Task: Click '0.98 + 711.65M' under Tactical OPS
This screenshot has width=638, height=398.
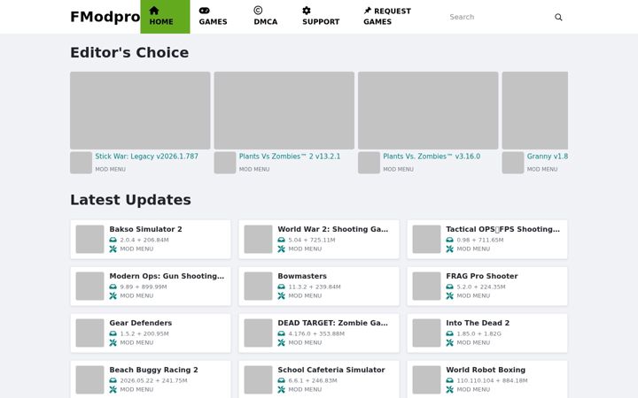Action: pos(480,240)
